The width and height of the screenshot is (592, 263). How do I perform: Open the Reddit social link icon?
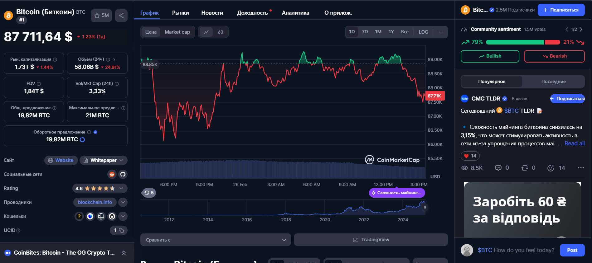pos(112,174)
